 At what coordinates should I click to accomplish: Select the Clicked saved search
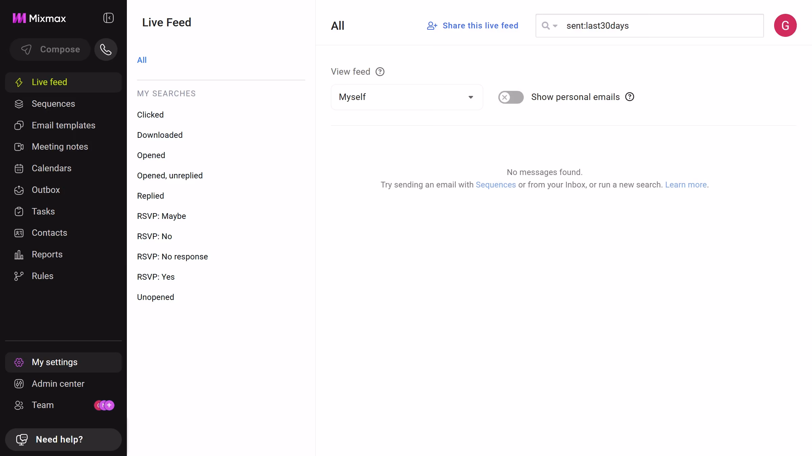tap(150, 115)
